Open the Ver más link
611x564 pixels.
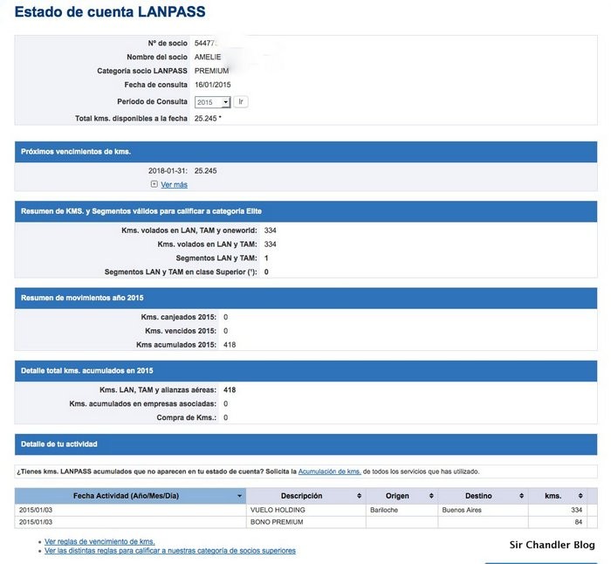click(174, 185)
